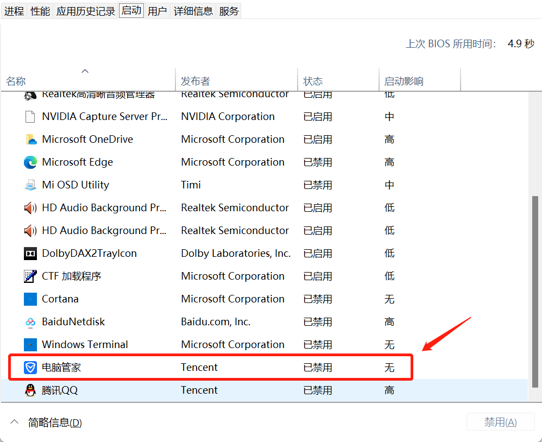Screen dimensions: 542x442
Task: Sort by the 发布者 column header
Action: (236, 80)
